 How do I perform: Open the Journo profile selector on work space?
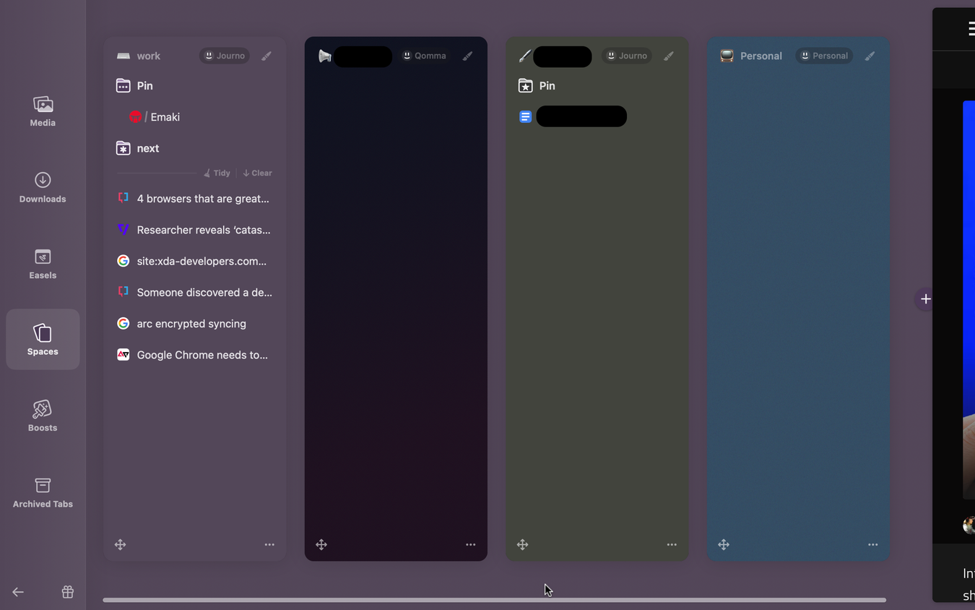[x=225, y=56]
